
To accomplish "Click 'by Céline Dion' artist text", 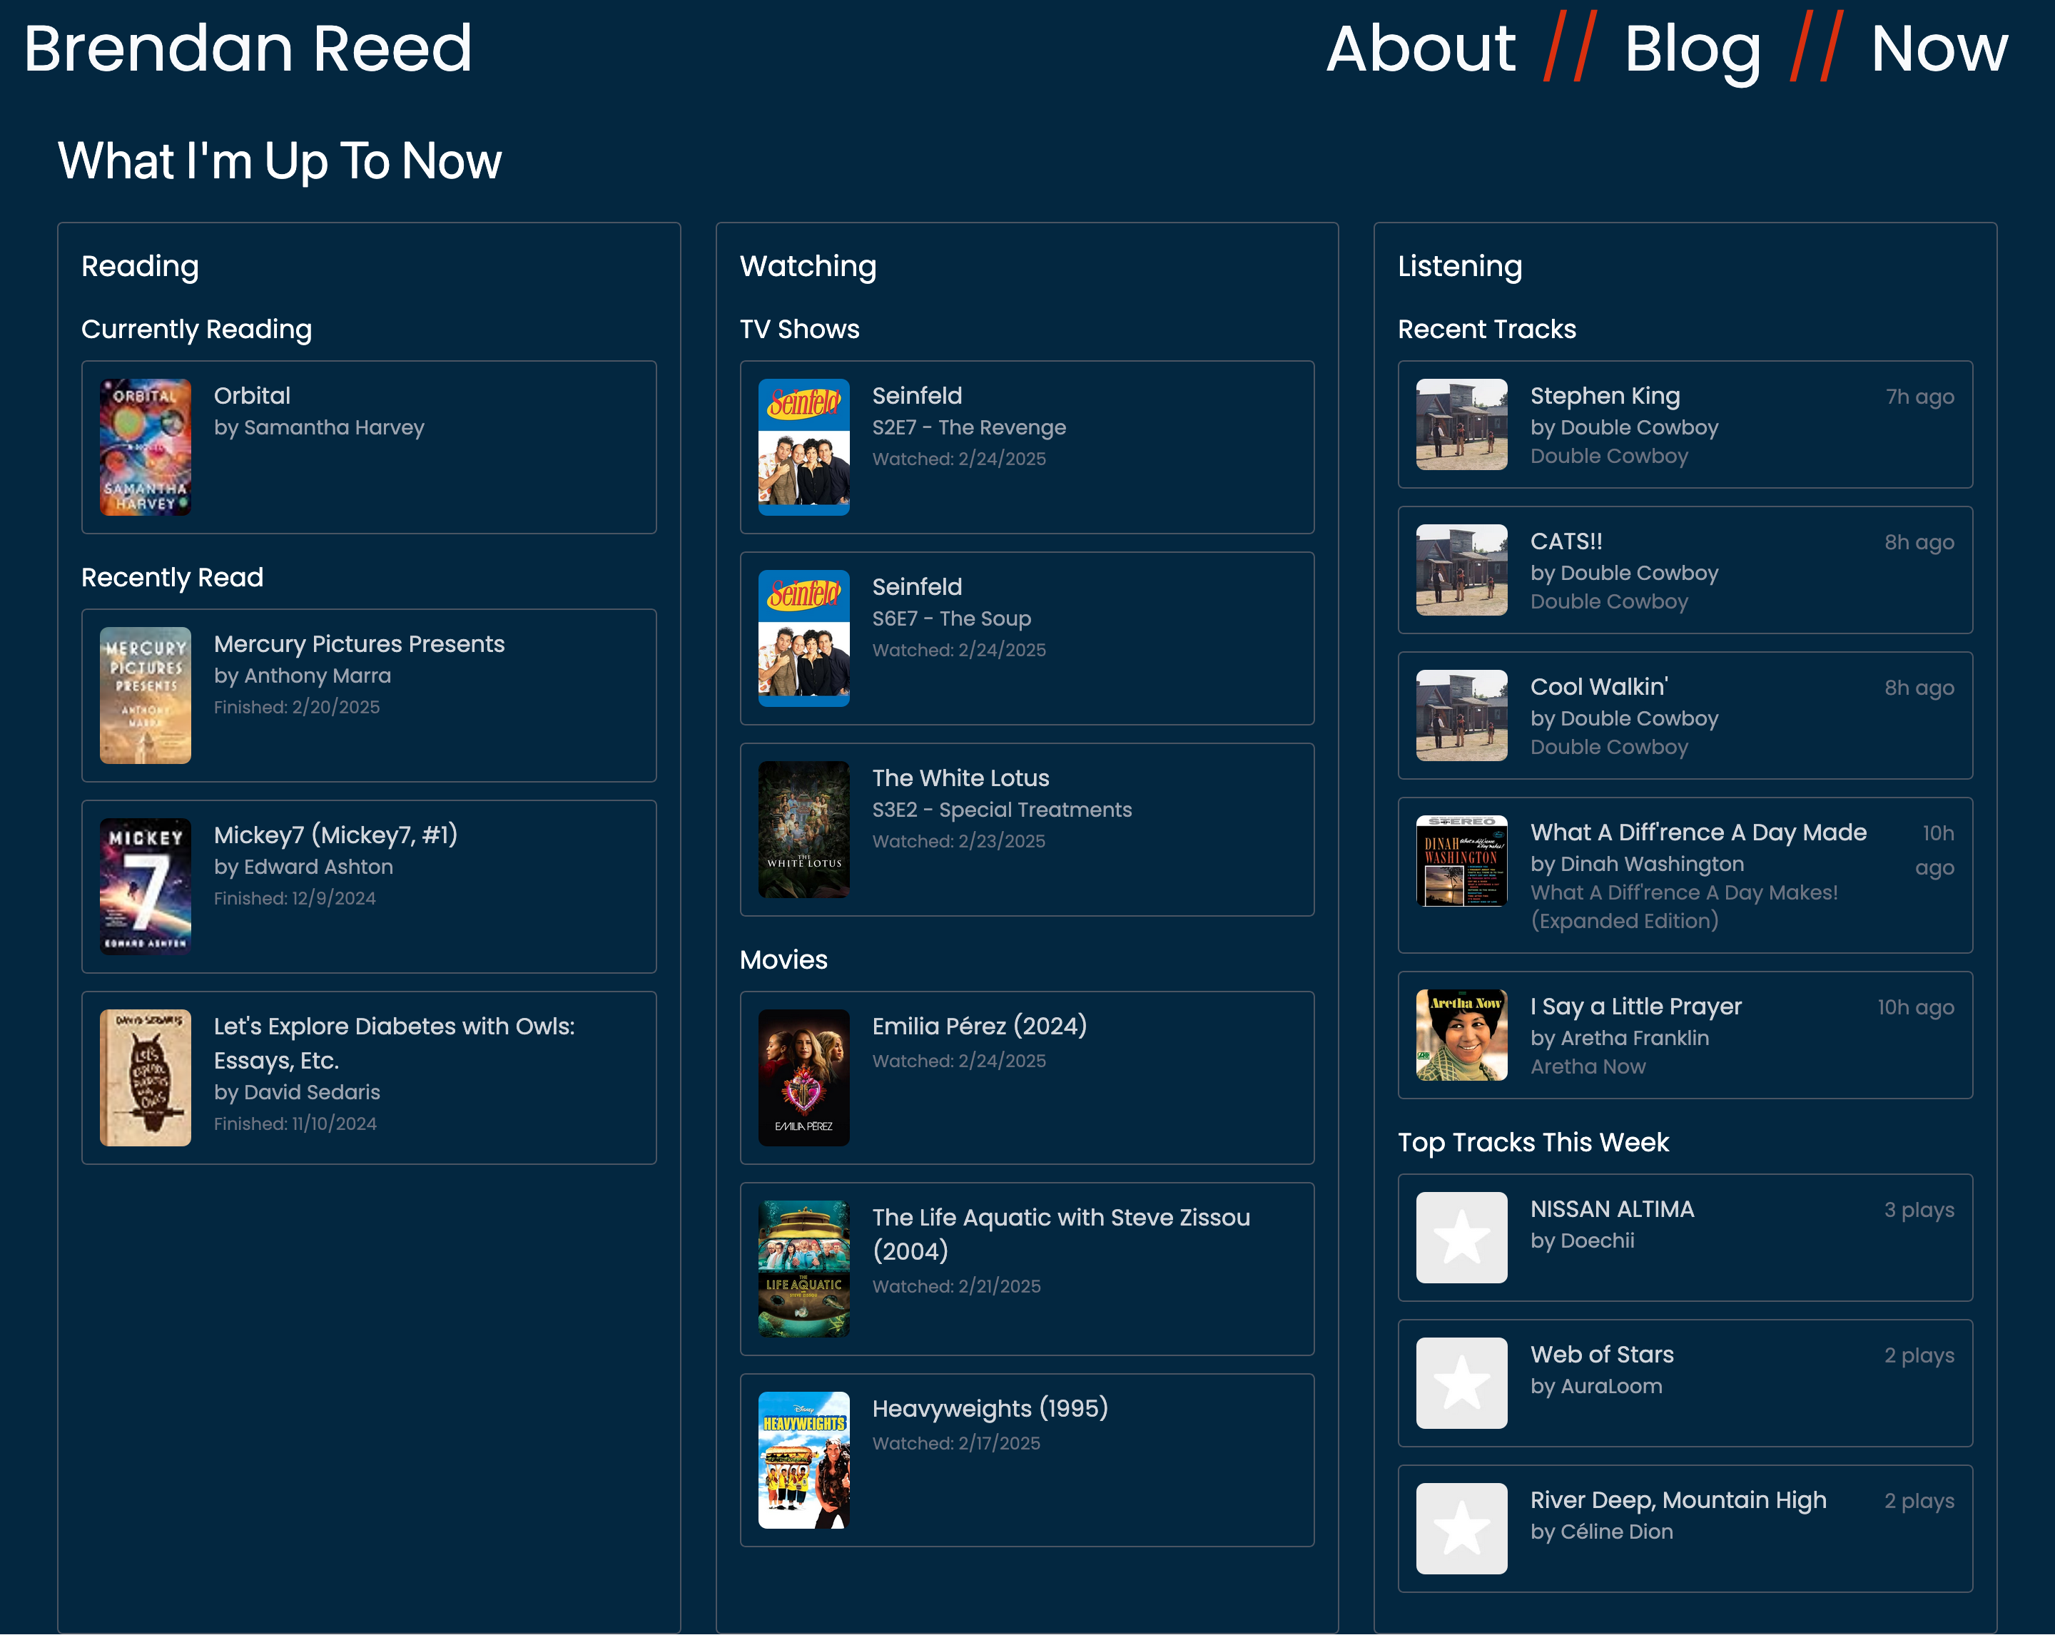I will click(1601, 1532).
